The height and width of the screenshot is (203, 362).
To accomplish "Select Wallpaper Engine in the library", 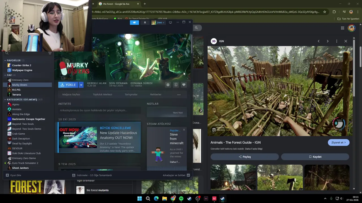I will tap(27, 70).
